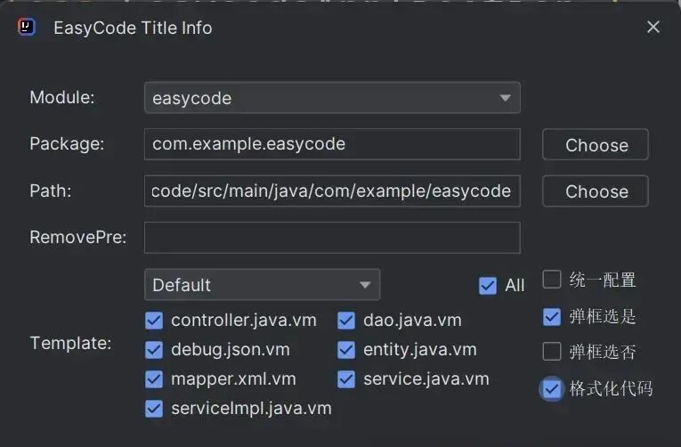Toggle serviceImpl.java.vm checkbox

(x=154, y=409)
